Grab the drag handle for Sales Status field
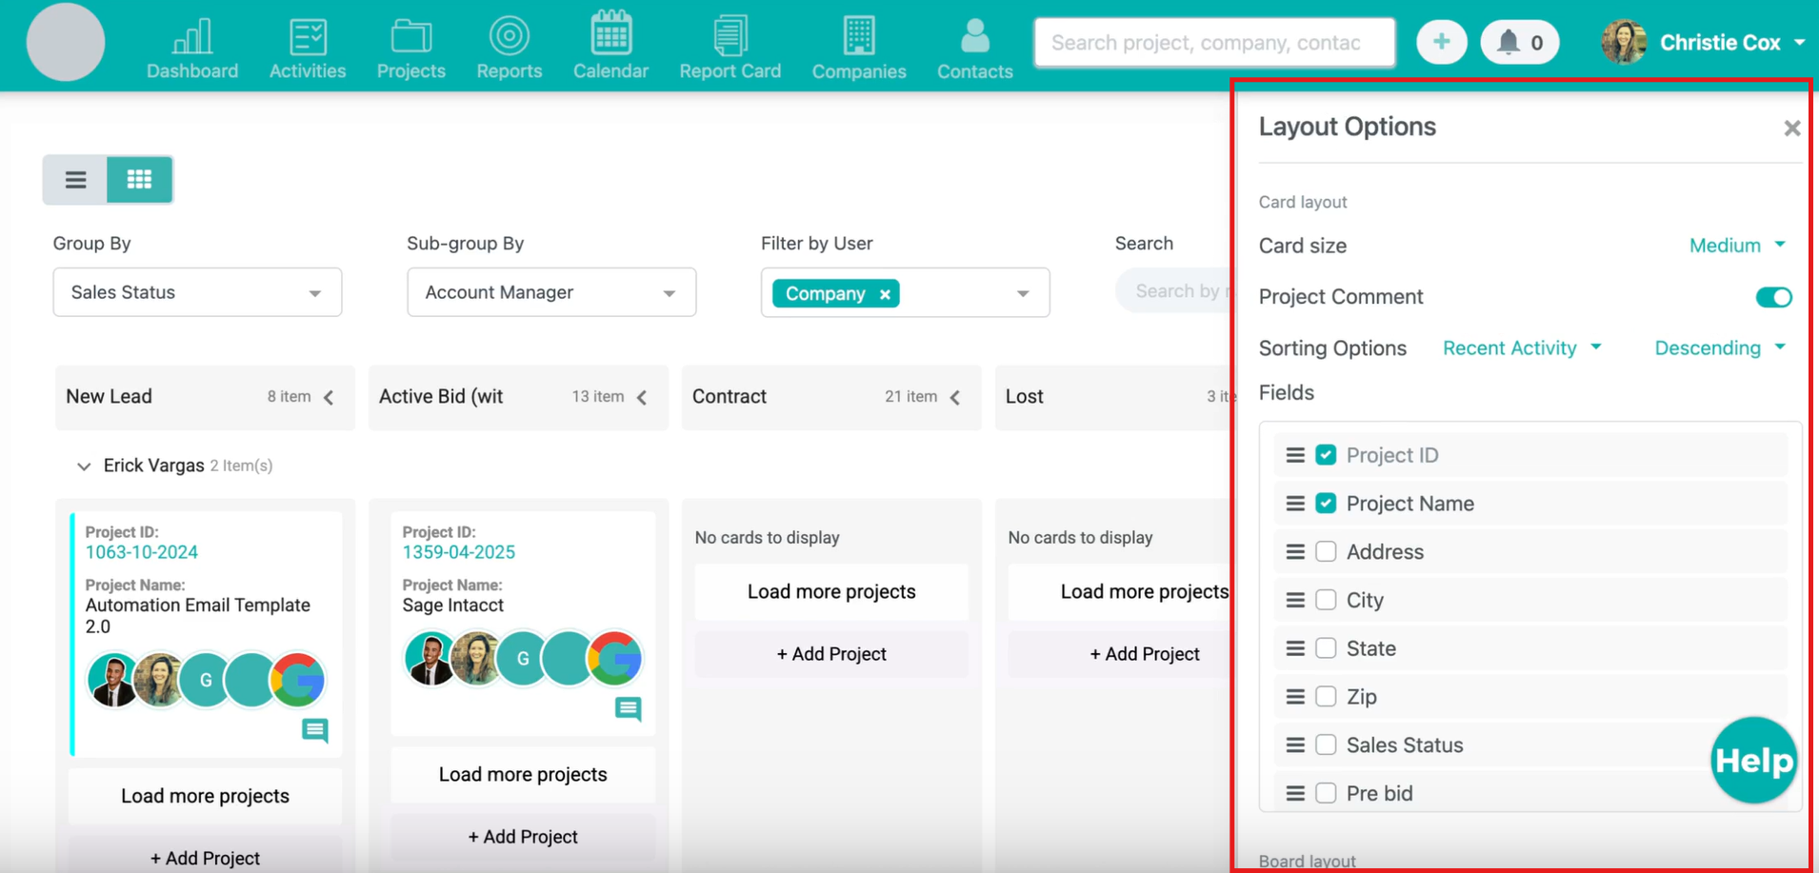The image size is (1819, 873). (x=1294, y=745)
